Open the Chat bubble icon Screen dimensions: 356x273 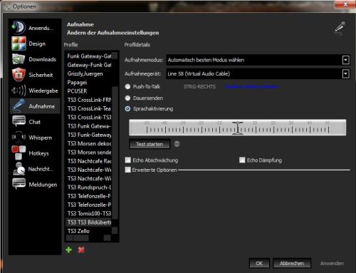click(x=19, y=121)
